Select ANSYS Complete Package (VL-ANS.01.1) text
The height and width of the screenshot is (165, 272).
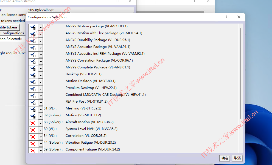coord(98,67)
